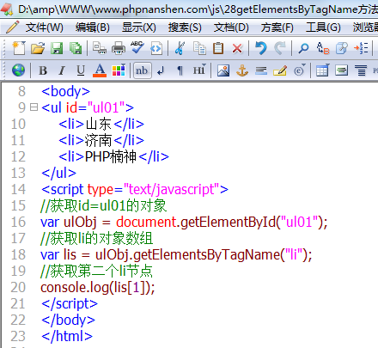This screenshot has width=378, height=348.
Task: Cut the selection with the scissors icon
Action: (180, 48)
